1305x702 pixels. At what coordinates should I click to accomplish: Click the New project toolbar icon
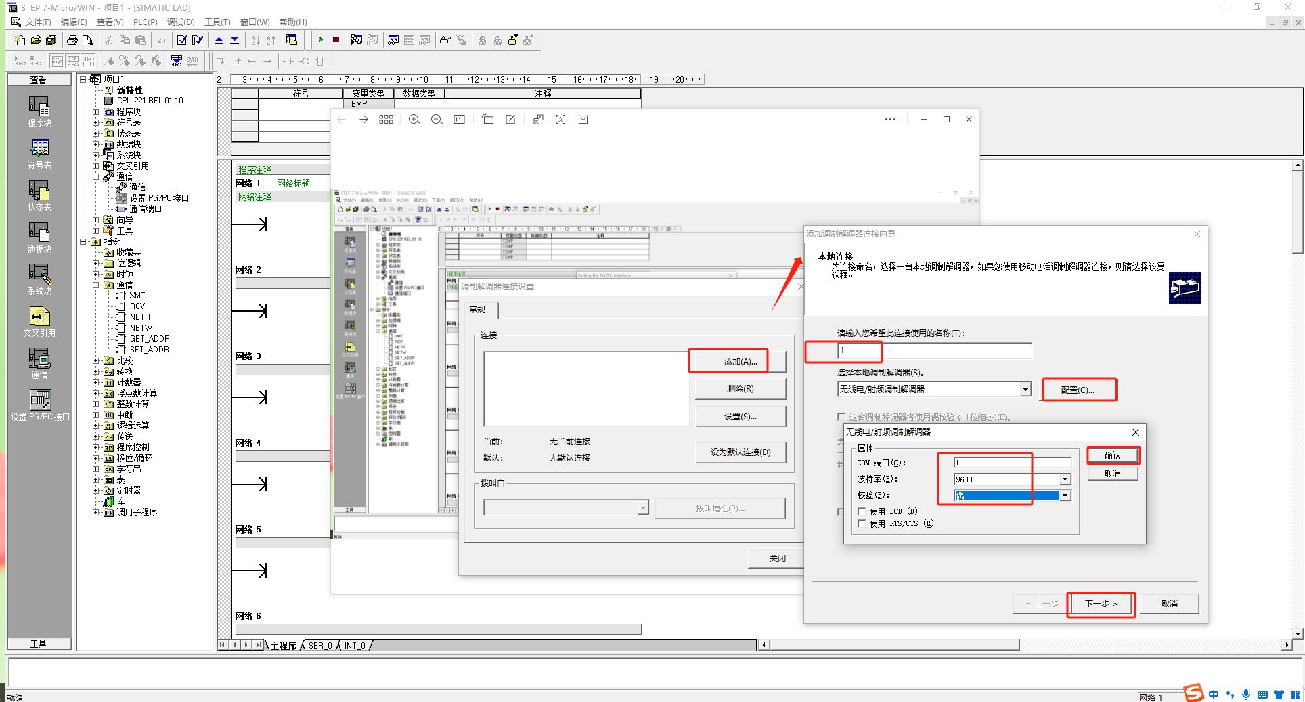20,40
